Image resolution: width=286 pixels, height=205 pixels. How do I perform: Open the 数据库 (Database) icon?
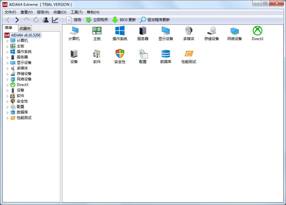click(165, 56)
